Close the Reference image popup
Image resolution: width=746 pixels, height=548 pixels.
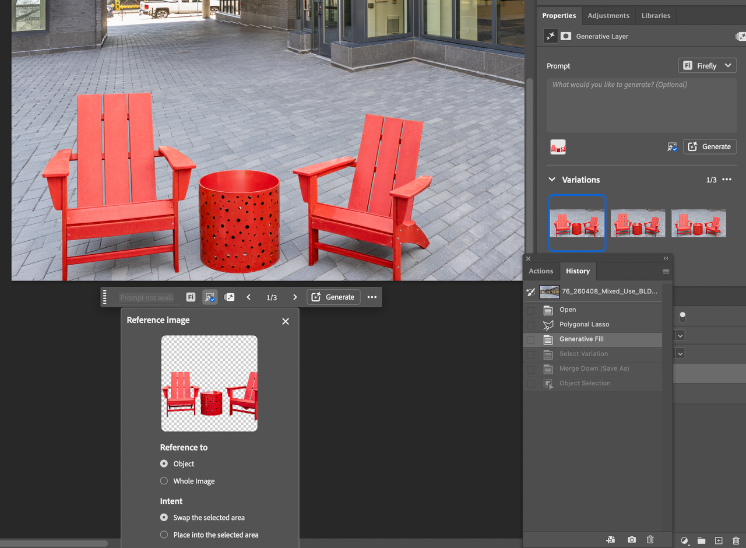pos(286,321)
